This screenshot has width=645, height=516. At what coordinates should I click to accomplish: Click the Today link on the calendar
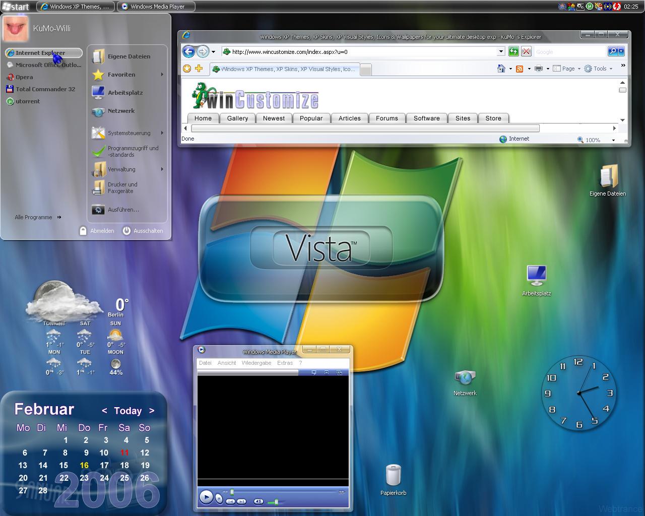pyautogui.click(x=128, y=411)
